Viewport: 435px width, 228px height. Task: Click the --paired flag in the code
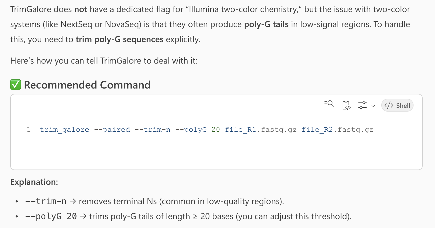click(x=112, y=130)
